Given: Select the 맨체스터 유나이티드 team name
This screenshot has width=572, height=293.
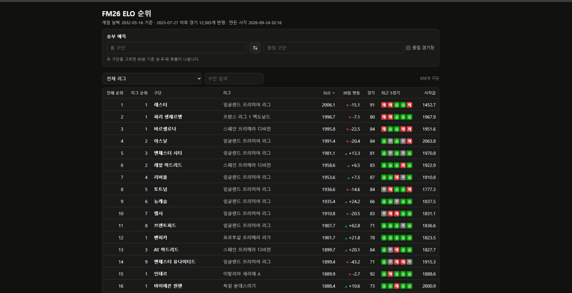Looking at the screenshot, I should (x=175, y=262).
